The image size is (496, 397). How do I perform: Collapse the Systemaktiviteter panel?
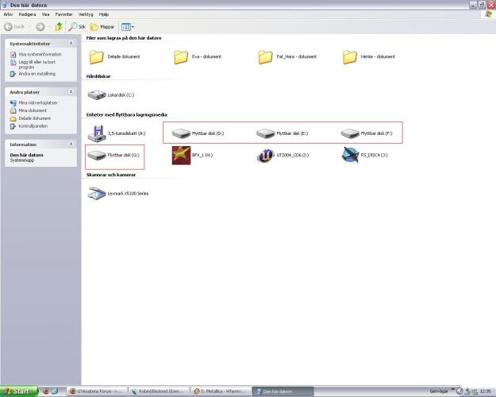[x=71, y=43]
